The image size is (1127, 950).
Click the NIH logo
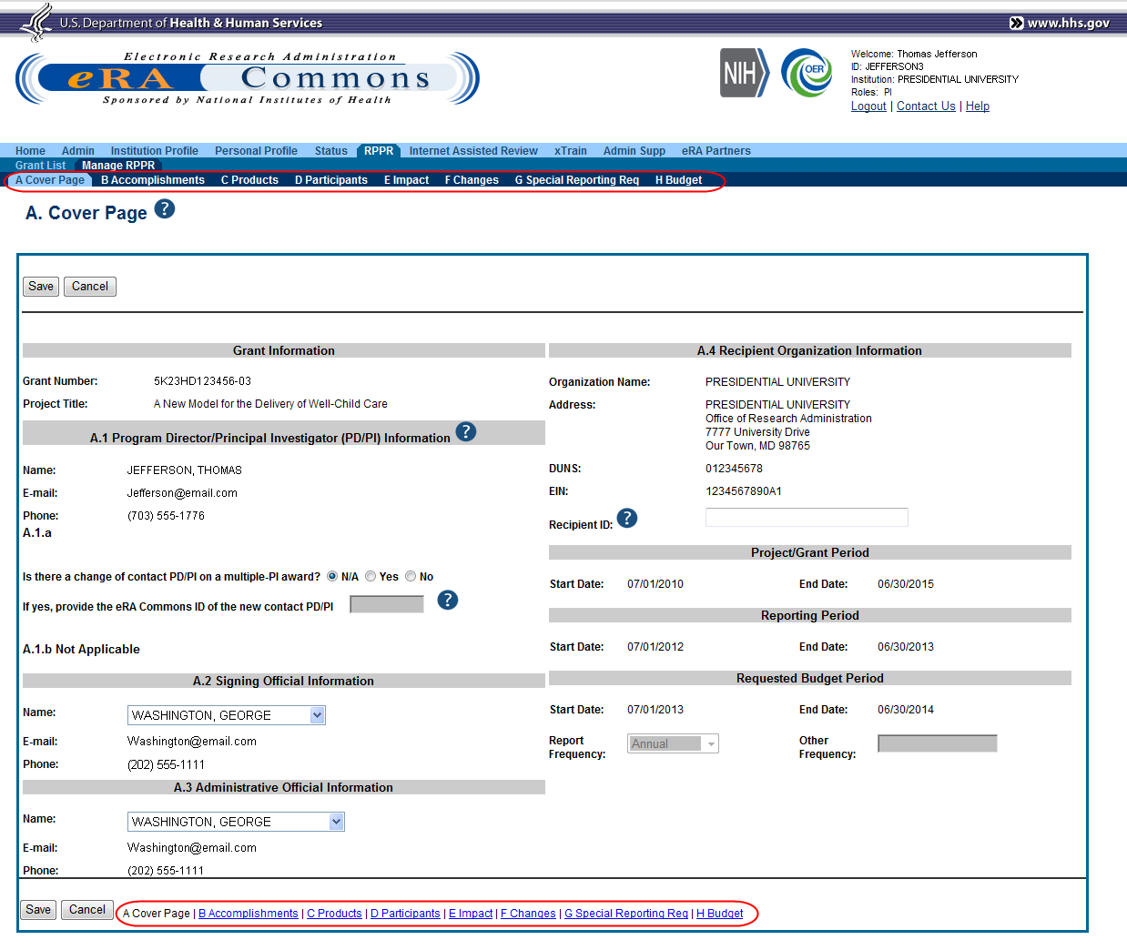pyautogui.click(x=745, y=73)
